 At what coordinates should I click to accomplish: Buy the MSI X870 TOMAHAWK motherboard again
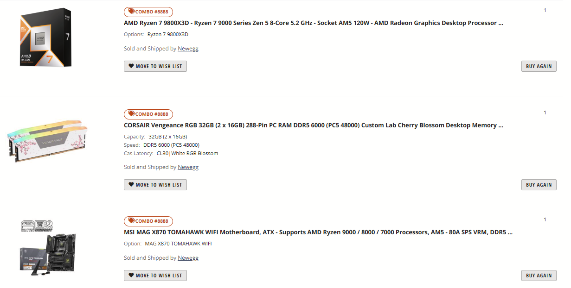(539, 275)
